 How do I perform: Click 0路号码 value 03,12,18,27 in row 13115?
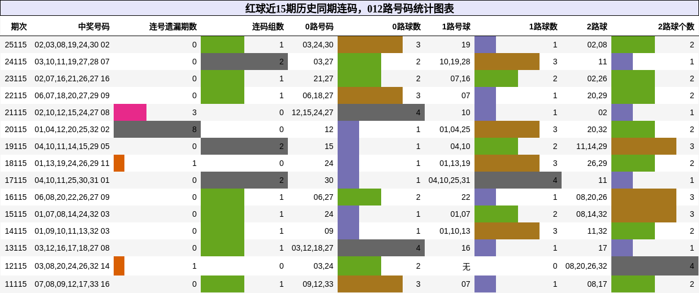313,248
